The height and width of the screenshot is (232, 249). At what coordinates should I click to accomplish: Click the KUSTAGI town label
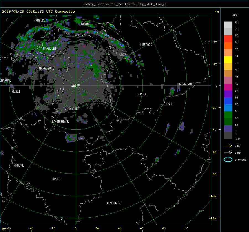coord(146,45)
